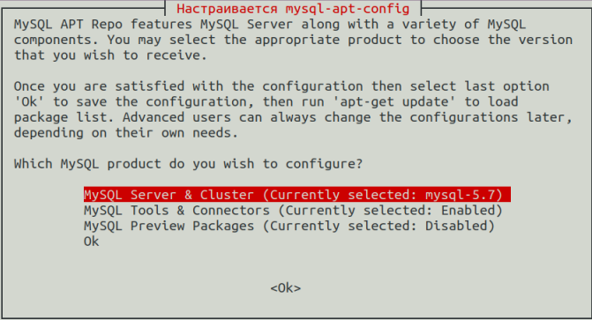Click the 'Advanced users can always change' text

coord(246,117)
